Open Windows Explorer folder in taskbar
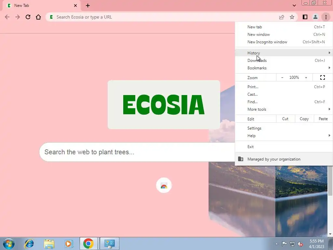 click(x=49, y=243)
